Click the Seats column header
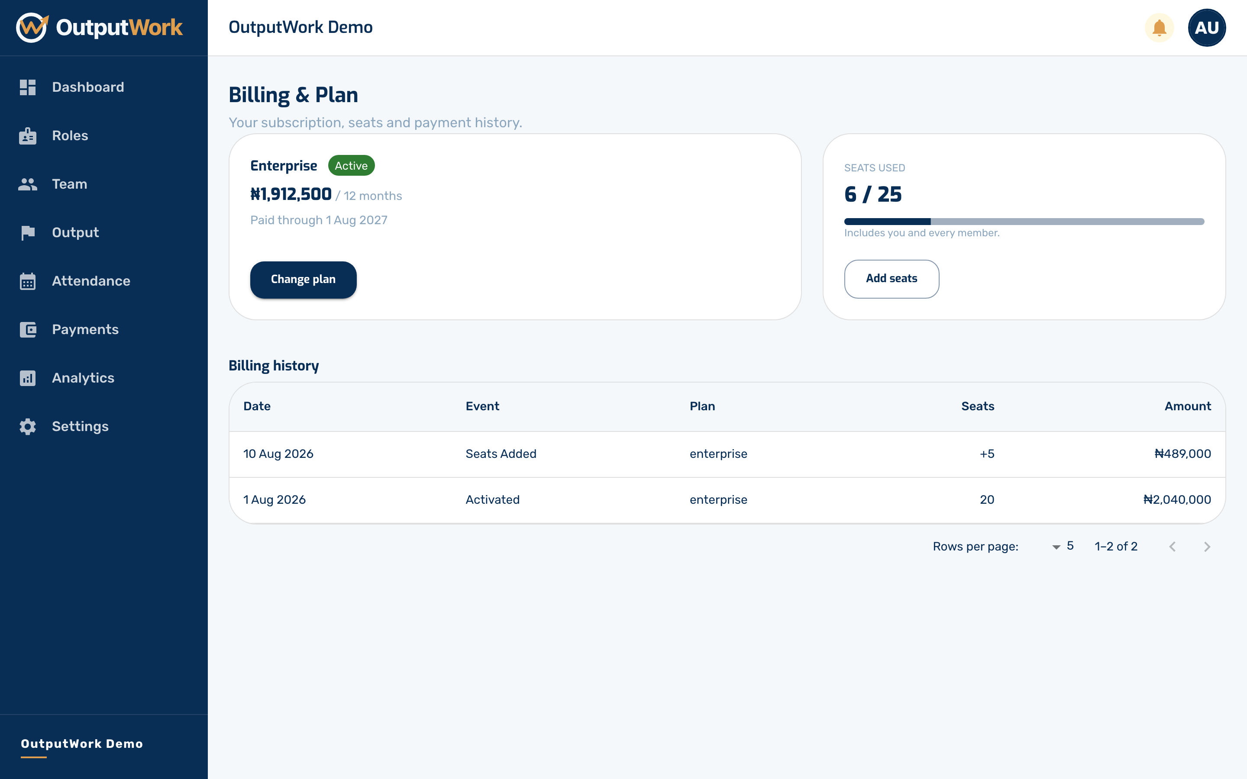 pos(978,406)
